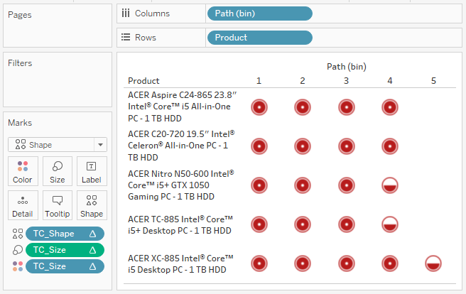Image resolution: width=466 pixels, height=294 pixels.
Task: Click the shape icon beside TC_Shape pill
Action: coord(18,234)
